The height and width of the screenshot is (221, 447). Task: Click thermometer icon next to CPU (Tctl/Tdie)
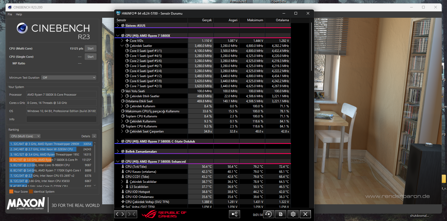click(x=123, y=166)
